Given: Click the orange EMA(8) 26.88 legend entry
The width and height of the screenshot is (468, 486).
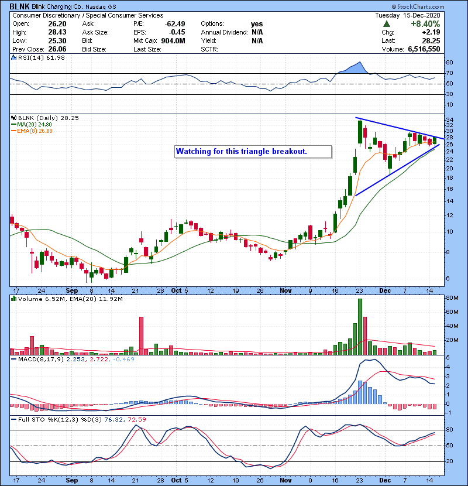Looking at the screenshot, I should click(32, 131).
